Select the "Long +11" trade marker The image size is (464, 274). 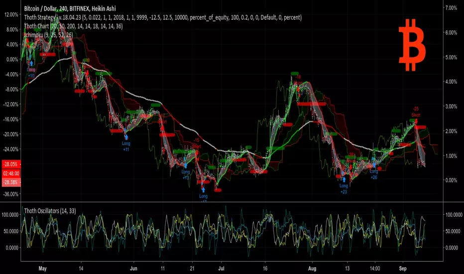126,143
